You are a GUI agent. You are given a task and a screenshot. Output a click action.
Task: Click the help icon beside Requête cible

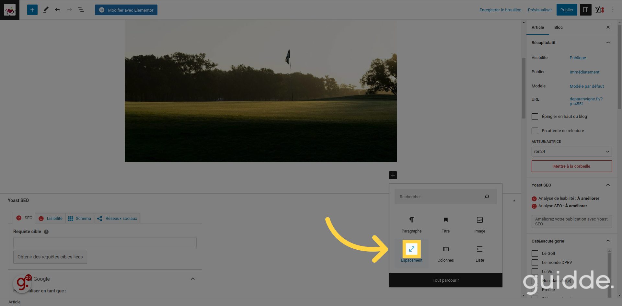tap(46, 232)
